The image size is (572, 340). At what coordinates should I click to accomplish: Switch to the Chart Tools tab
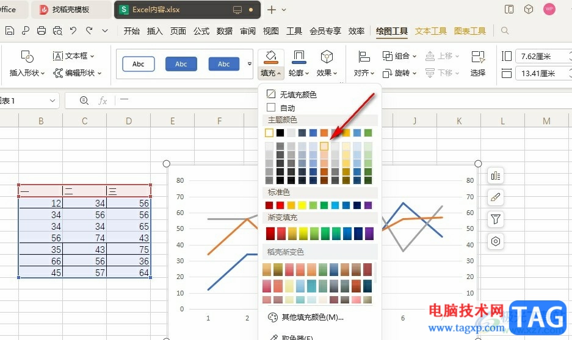[470, 31]
